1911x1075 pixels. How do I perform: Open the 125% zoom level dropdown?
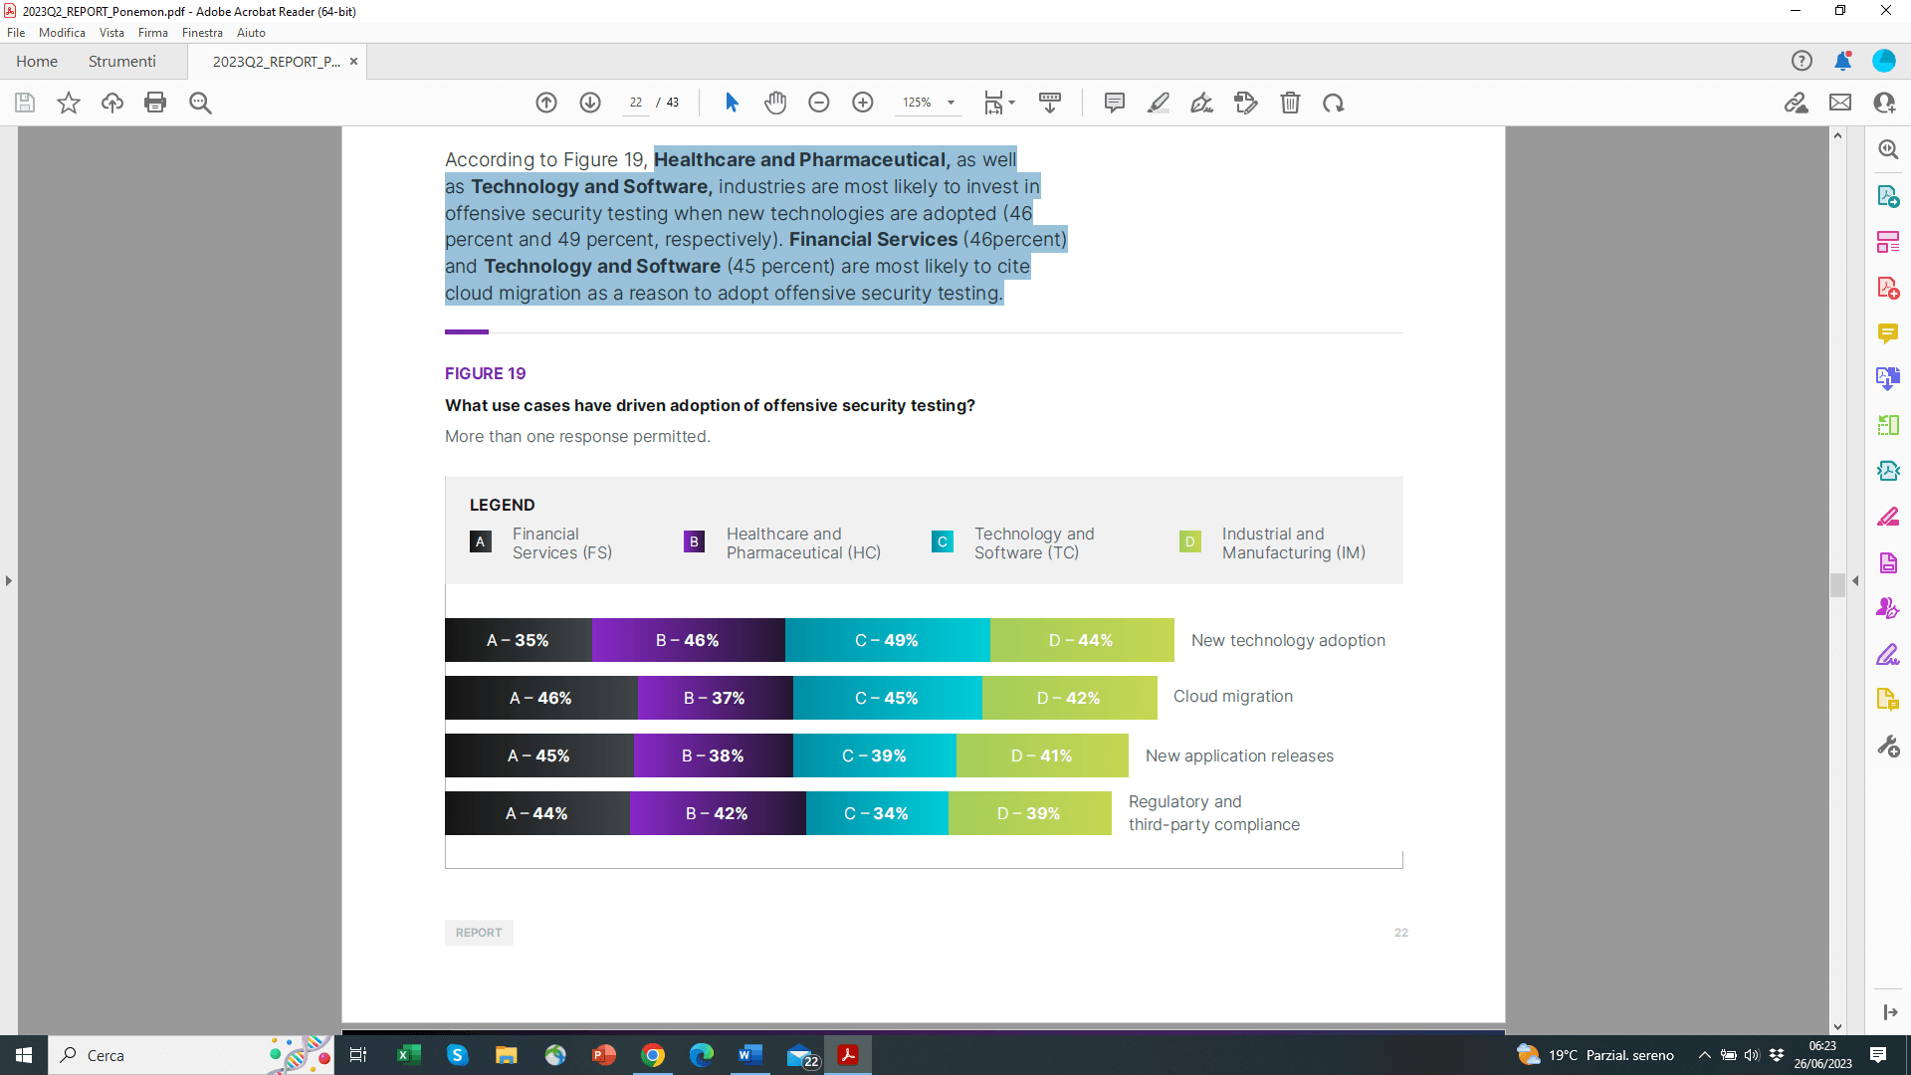pos(951,103)
